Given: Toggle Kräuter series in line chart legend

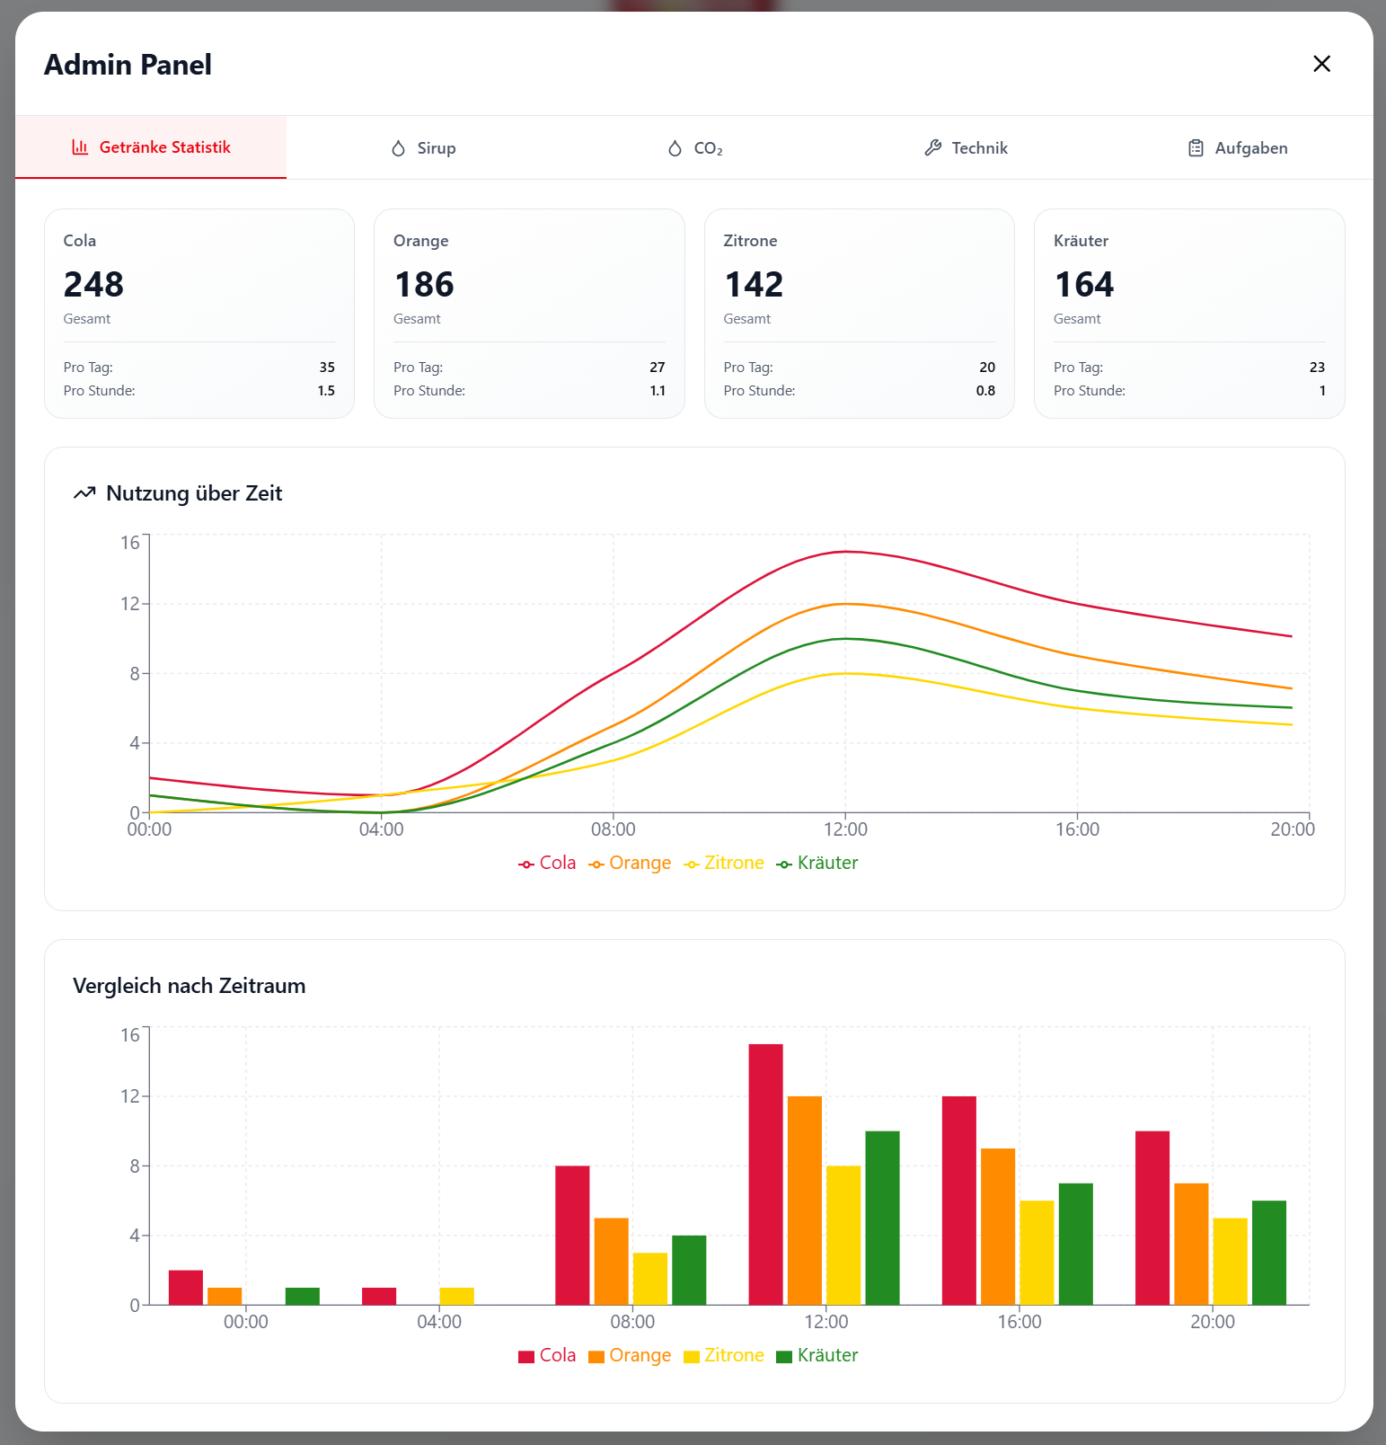Looking at the screenshot, I should tap(817, 863).
